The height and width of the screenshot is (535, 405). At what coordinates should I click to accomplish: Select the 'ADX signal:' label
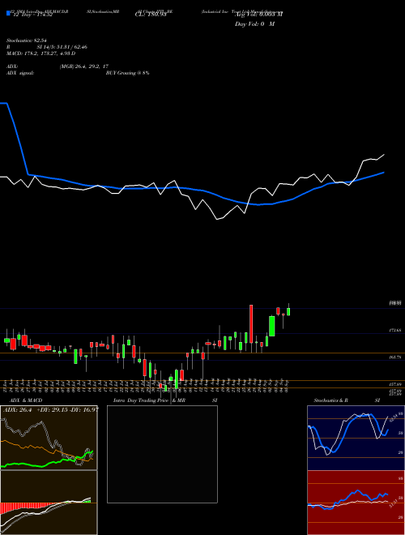click(x=20, y=73)
